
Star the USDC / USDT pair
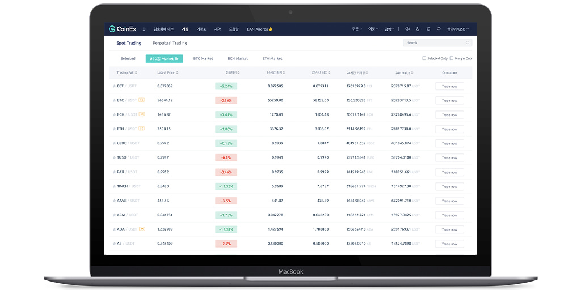114,143
